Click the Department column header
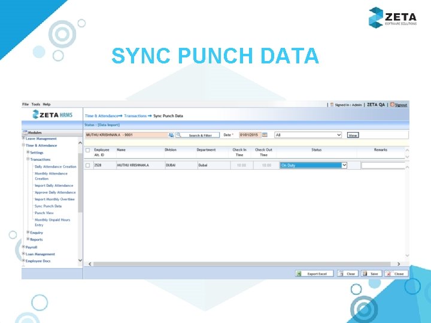 coord(206,150)
